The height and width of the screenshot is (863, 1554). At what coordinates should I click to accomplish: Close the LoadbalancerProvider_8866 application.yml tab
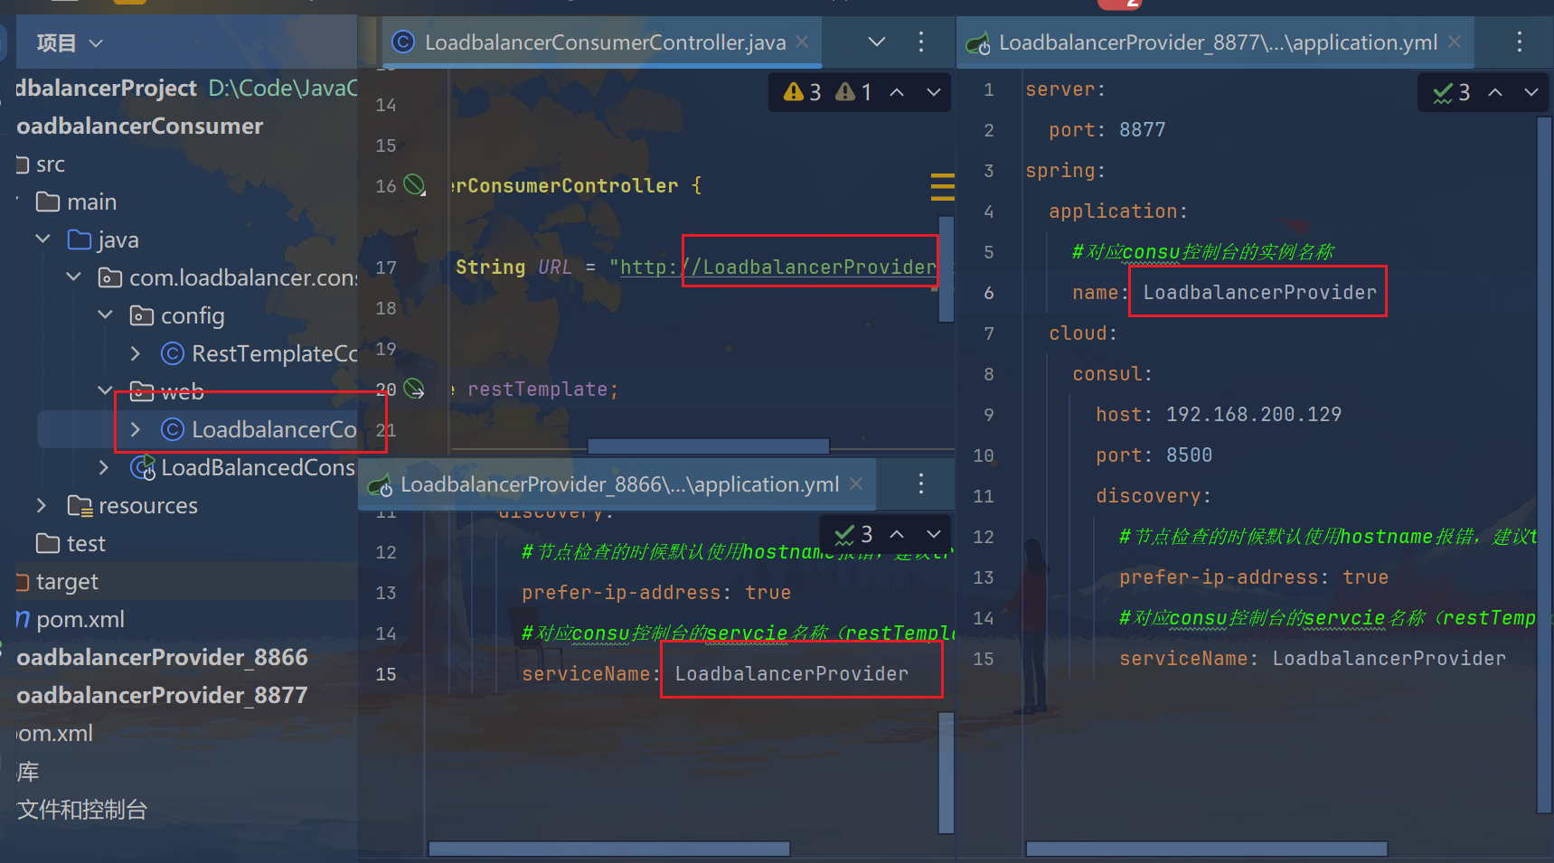856,484
